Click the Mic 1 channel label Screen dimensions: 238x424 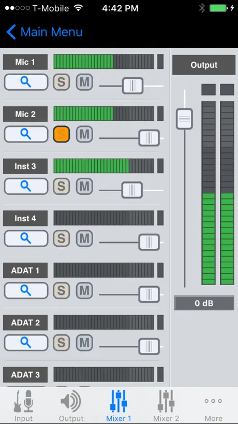point(25,62)
